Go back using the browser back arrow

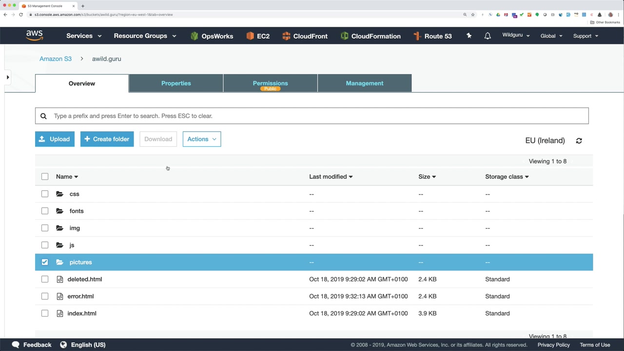5,15
